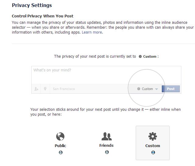The width and height of the screenshot is (195, 166).
Task: Click the bold Custom text in the status sentence
Action: click(150, 56)
